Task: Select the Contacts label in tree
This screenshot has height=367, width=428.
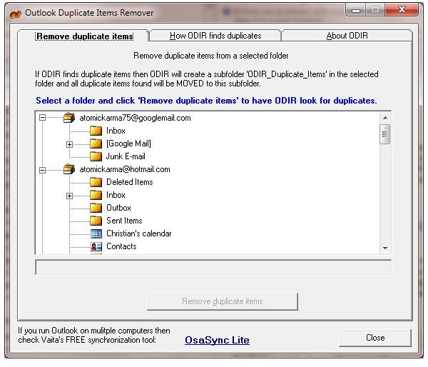Action: [121, 246]
